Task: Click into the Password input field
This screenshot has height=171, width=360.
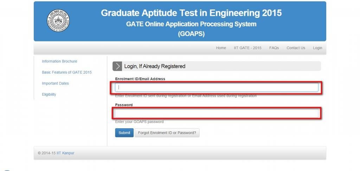Action: point(217,113)
